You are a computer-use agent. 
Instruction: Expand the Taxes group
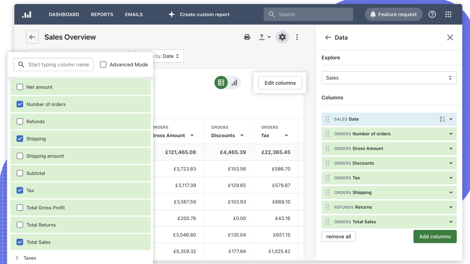pos(17,258)
